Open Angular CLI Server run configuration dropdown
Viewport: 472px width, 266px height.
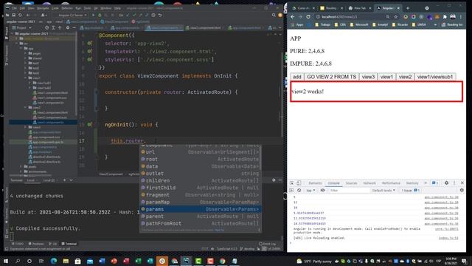pyautogui.click(x=72, y=15)
